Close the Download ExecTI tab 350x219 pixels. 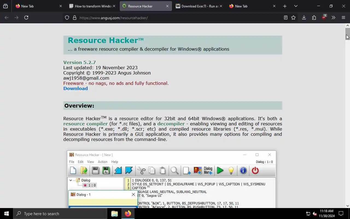click(x=221, y=6)
